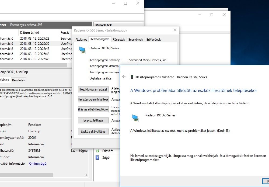Click the event details horizontal scrollbar thumb

[27, 175]
